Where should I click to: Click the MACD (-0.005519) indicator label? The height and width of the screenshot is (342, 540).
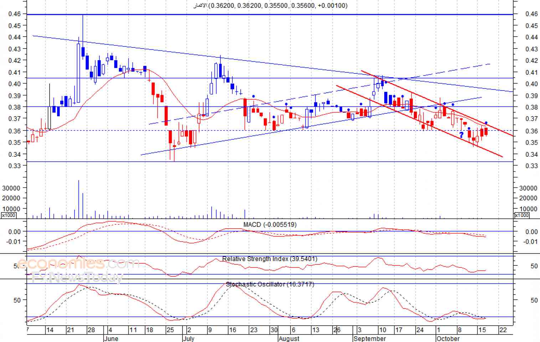pos(270,224)
